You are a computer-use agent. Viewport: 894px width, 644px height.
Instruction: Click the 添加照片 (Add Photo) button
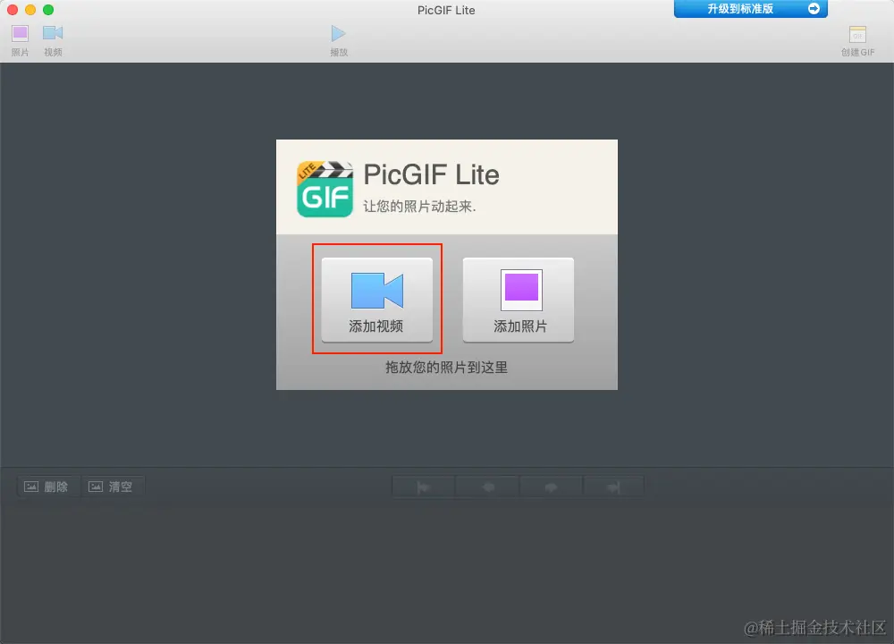click(519, 300)
